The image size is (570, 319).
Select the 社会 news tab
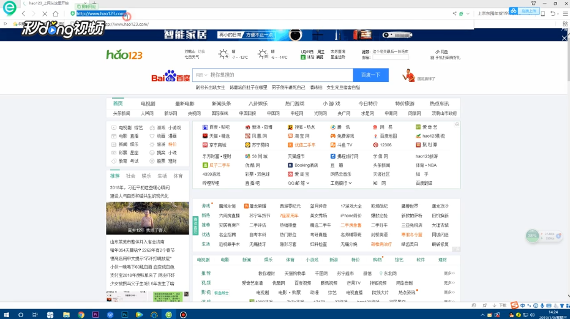pos(130,176)
